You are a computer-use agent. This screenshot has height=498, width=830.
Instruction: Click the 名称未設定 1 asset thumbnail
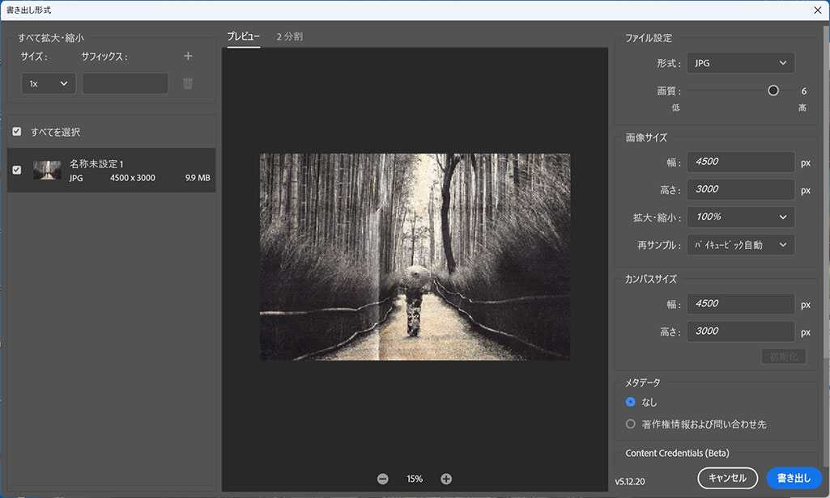47,171
